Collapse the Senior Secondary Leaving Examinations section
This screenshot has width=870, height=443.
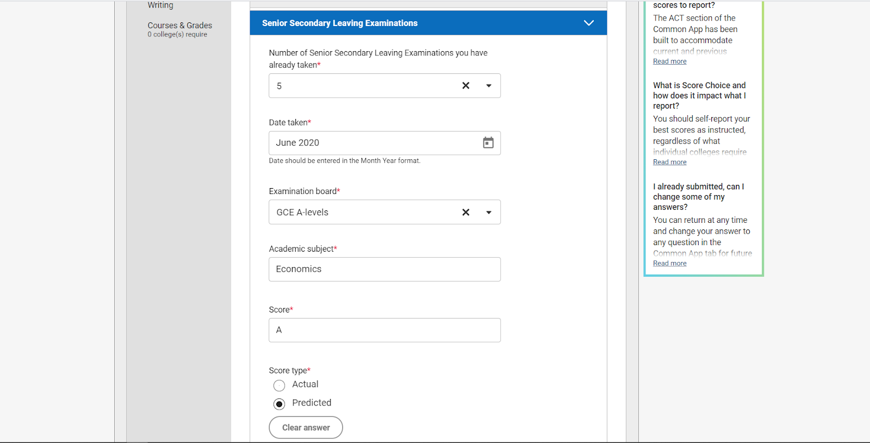pos(588,23)
